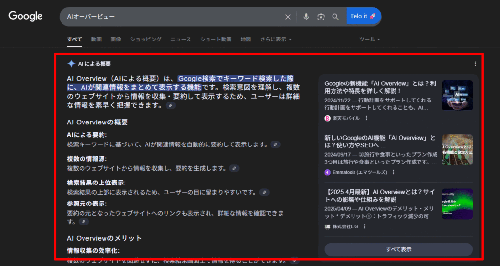Click the AI overview sparkle icon
The image size is (500, 266).
[x=71, y=64]
